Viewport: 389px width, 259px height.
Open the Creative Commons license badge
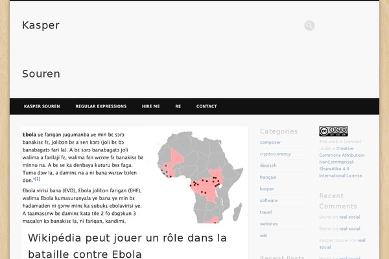coord(333,131)
